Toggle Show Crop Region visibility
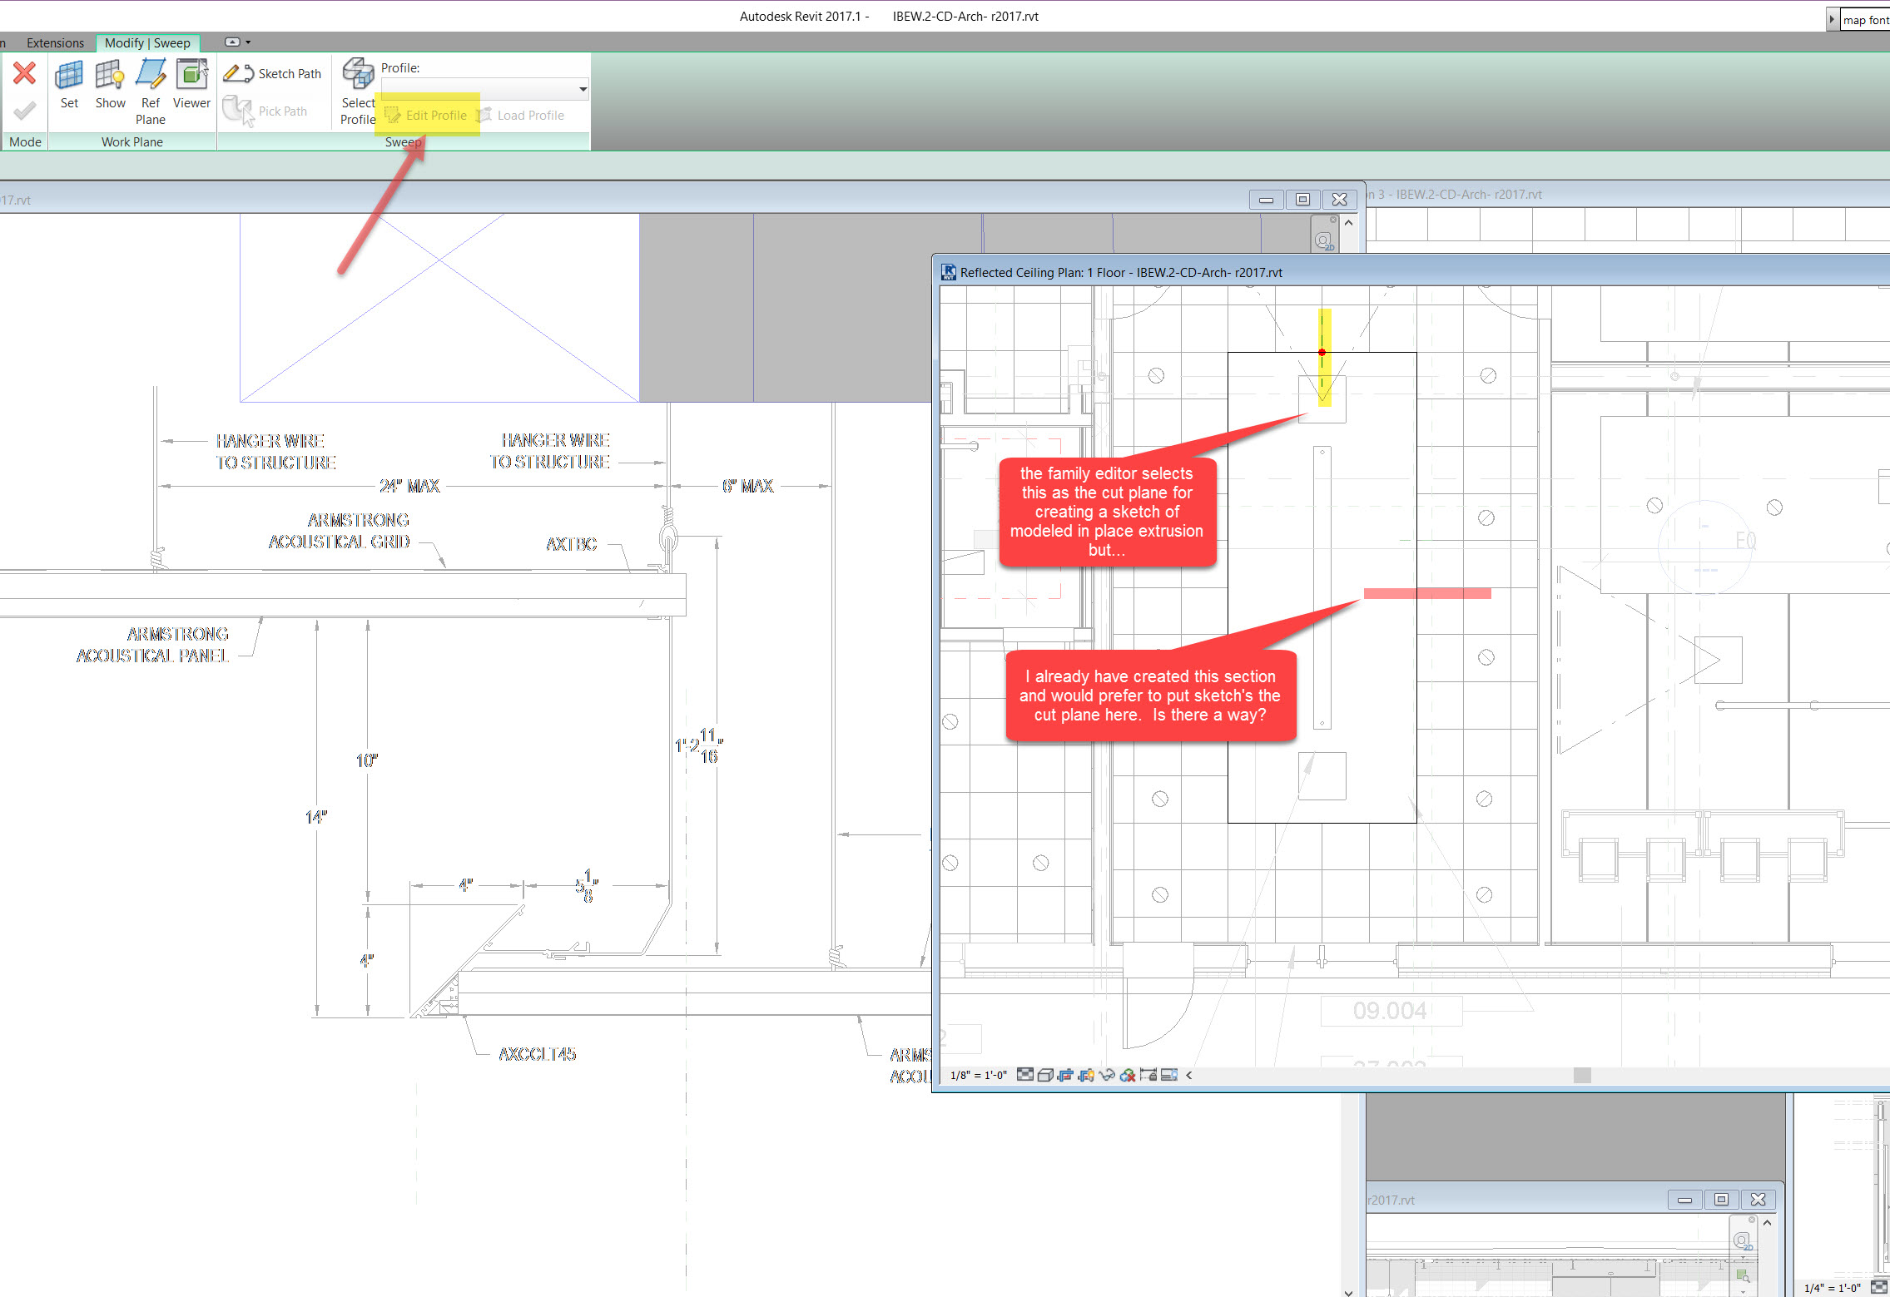 (1085, 1074)
